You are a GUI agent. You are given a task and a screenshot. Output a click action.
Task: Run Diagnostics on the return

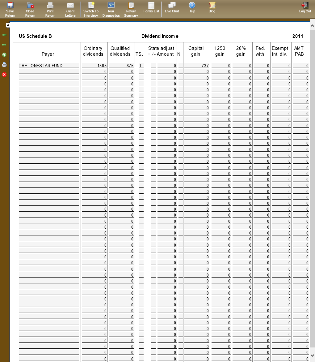(111, 9)
